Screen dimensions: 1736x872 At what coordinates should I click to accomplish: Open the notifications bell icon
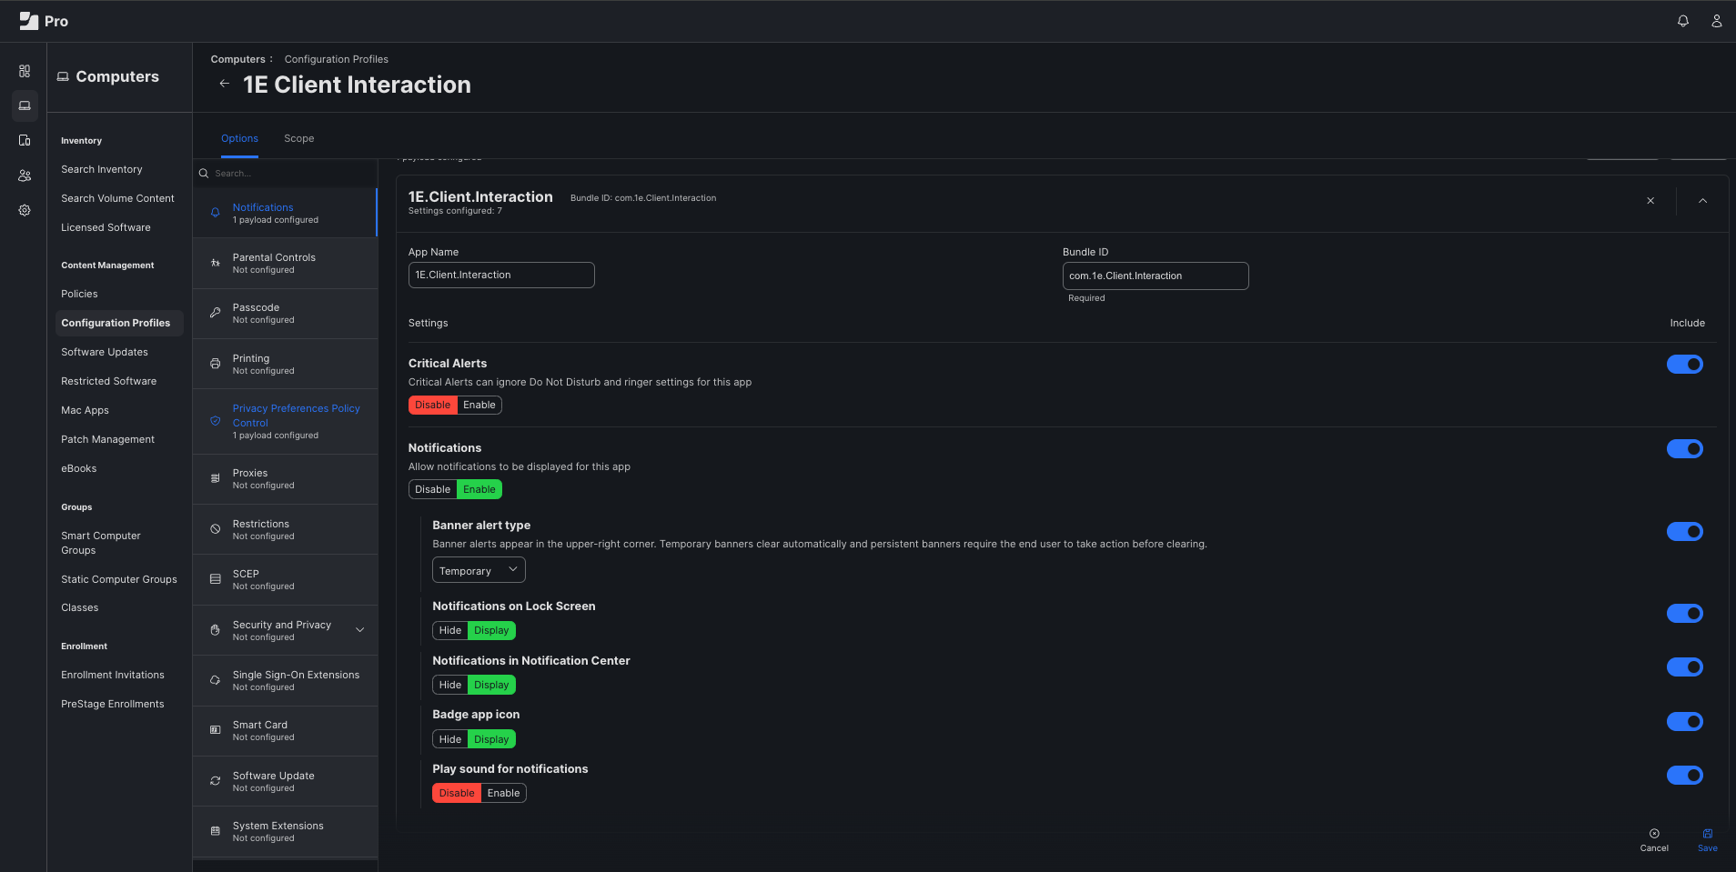coord(1682,21)
